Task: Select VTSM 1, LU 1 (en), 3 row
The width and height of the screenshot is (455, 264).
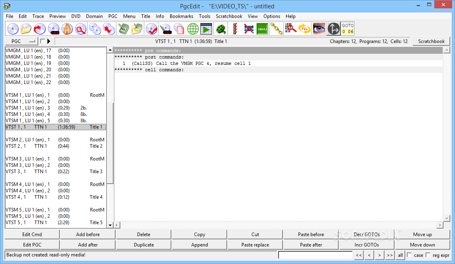Action: click(56, 108)
